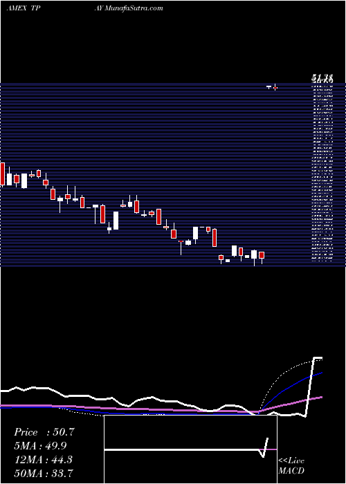Click the MACD inset chart box
Viewport: 346px width, 484px height.
click(x=190, y=449)
